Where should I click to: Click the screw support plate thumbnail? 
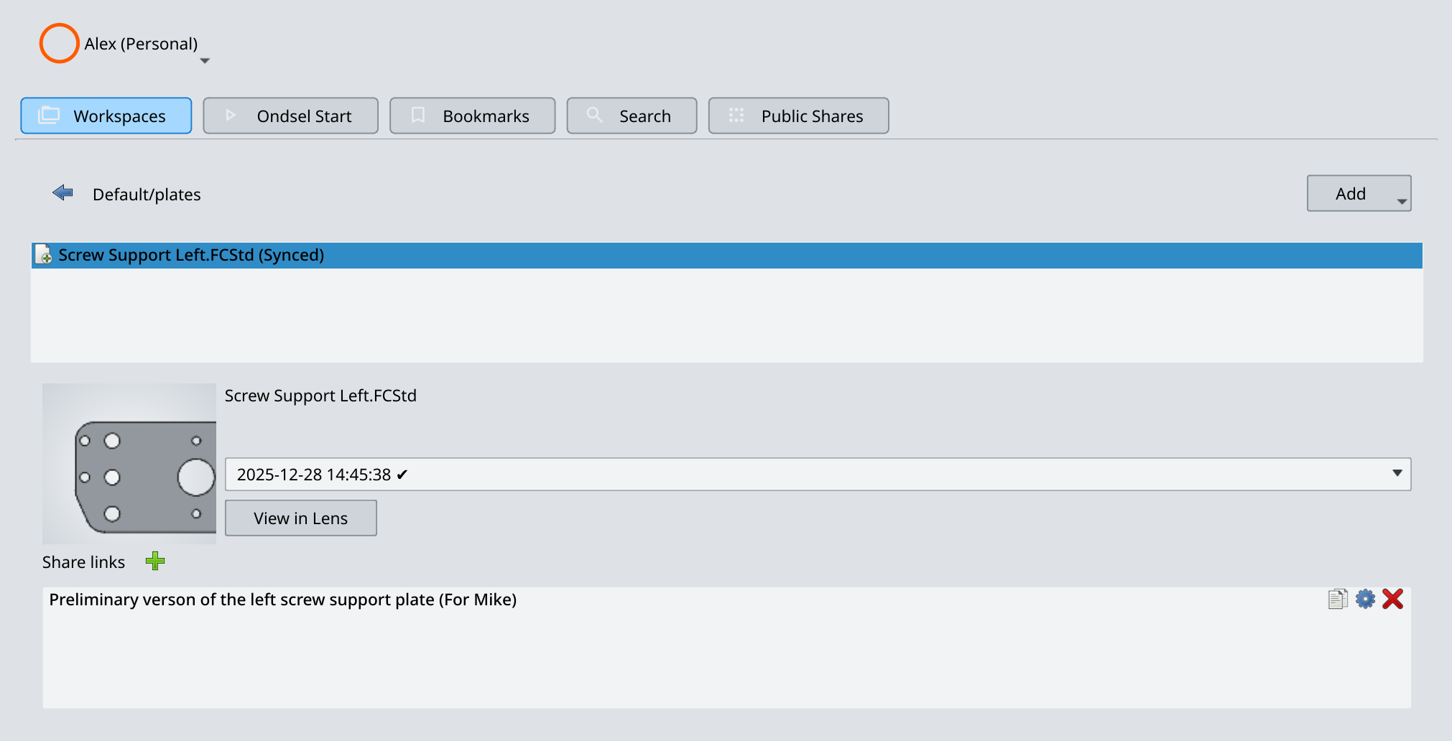129,463
